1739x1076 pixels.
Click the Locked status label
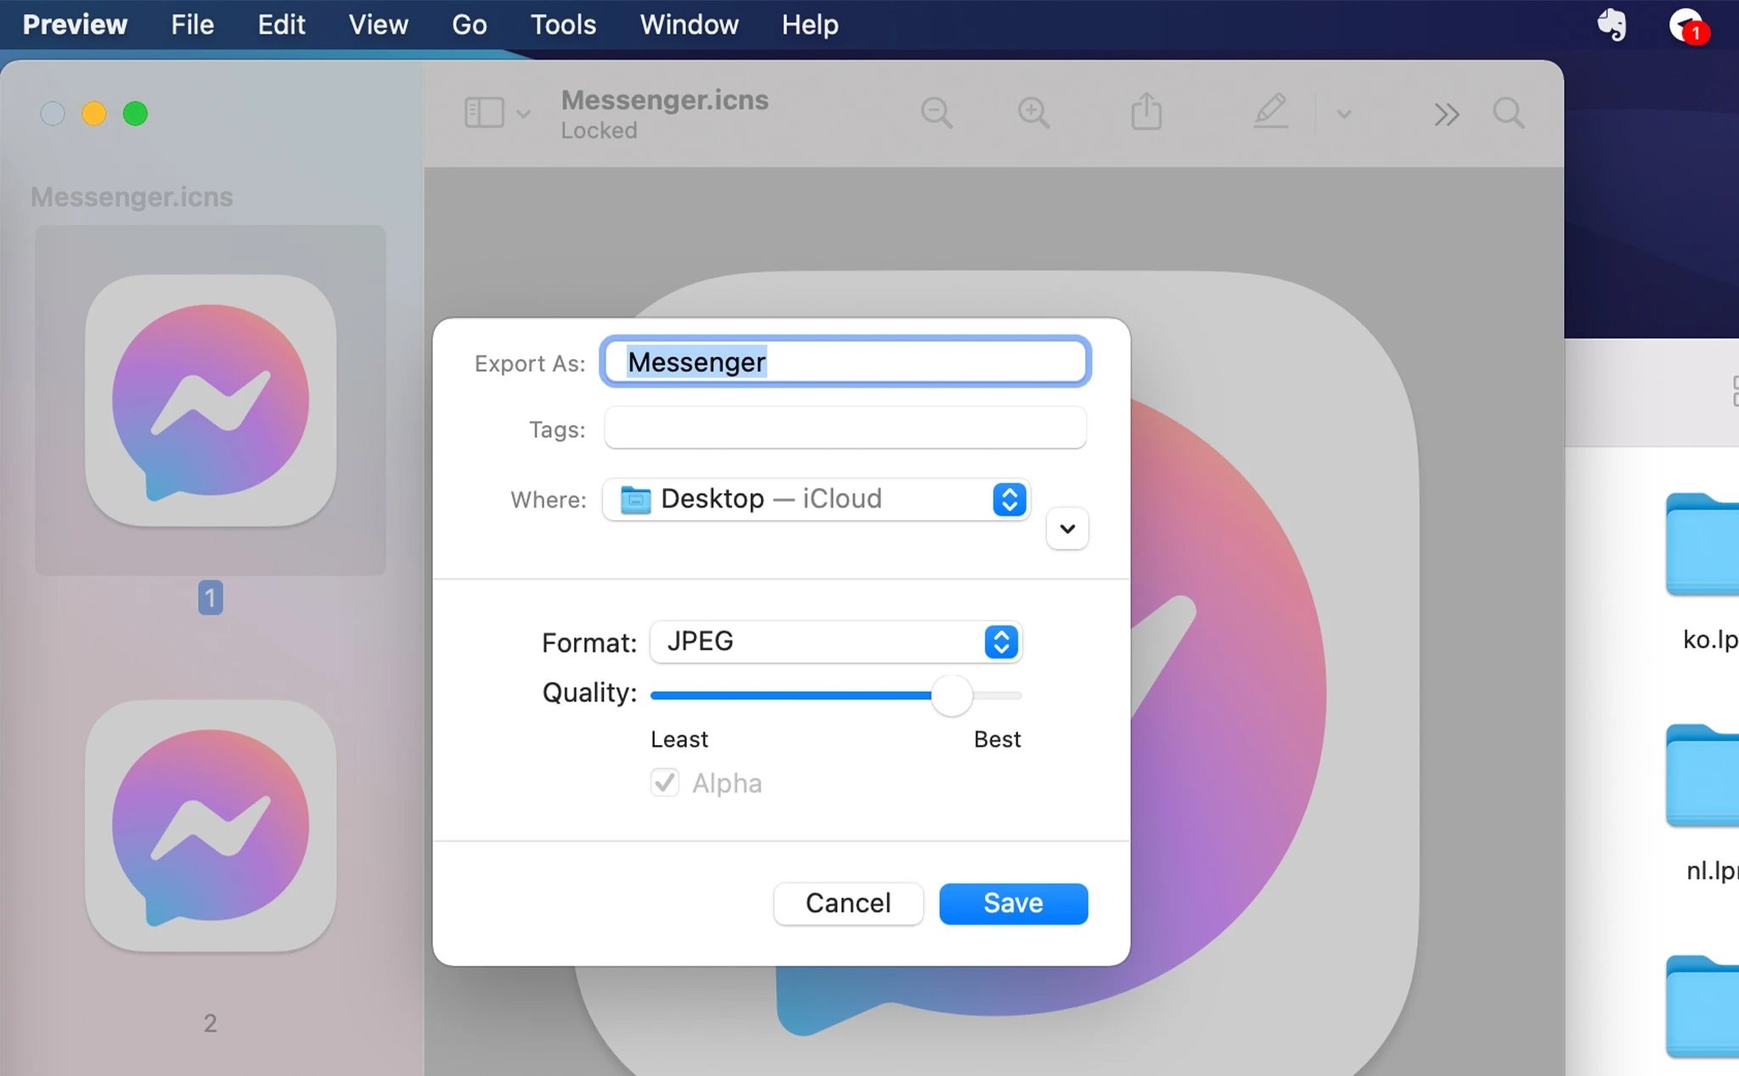click(x=599, y=131)
